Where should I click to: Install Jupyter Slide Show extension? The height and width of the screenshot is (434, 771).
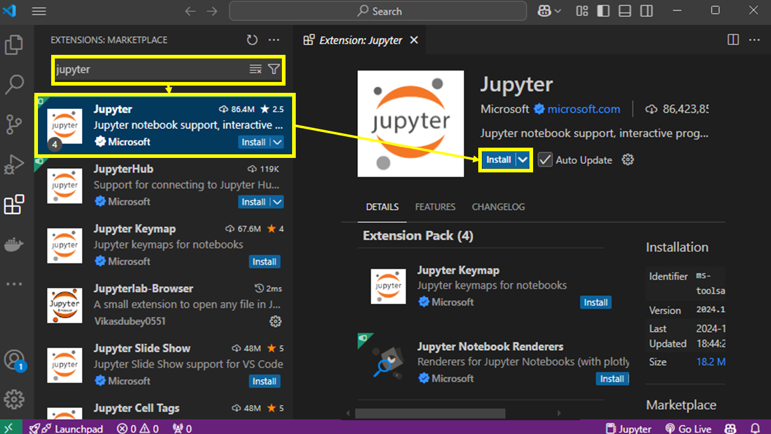point(264,381)
